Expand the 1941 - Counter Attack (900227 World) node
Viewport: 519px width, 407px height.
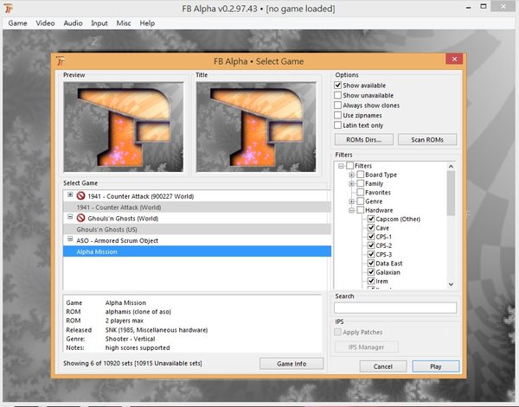point(70,194)
